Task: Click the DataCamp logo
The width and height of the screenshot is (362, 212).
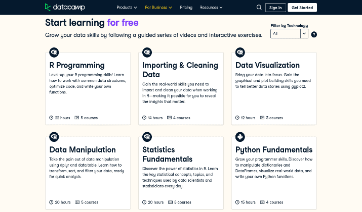Action: [x=65, y=8]
